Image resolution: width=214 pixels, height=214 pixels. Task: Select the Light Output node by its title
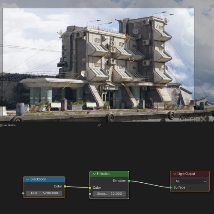point(186,174)
